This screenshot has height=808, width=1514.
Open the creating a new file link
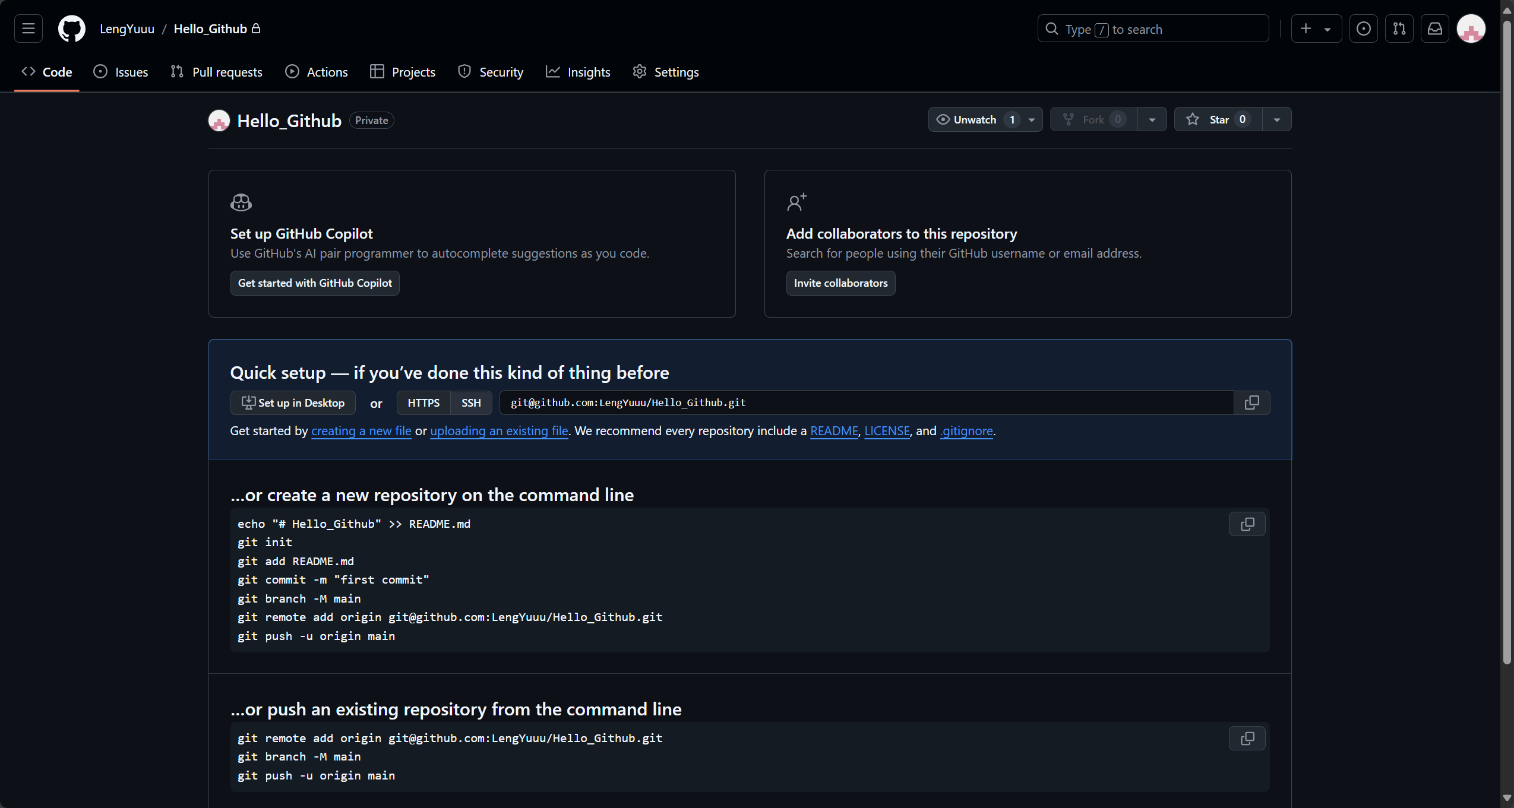point(361,431)
